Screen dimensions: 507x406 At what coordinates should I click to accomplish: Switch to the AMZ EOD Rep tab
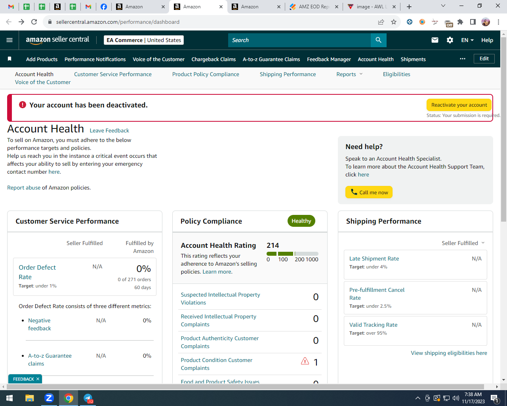pyautogui.click(x=314, y=7)
